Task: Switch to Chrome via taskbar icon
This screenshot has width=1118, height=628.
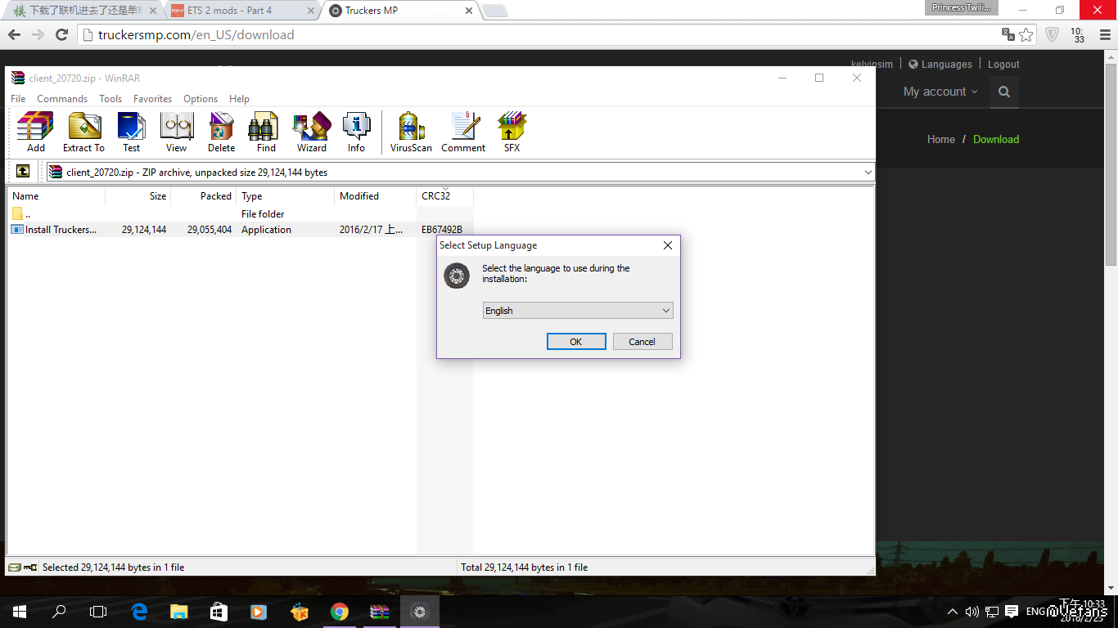Action: pos(339,611)
